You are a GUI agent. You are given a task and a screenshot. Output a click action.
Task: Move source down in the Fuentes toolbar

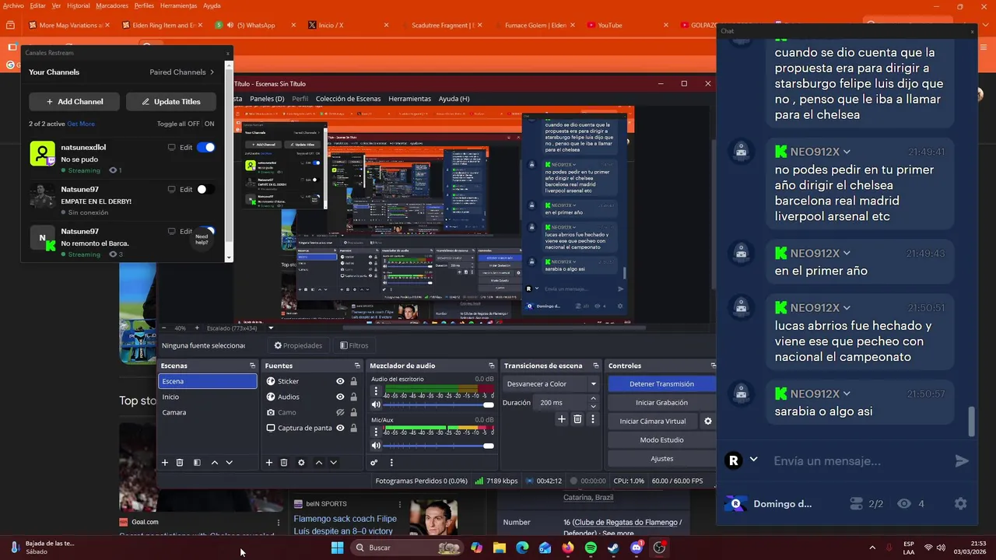[x=333, y=463]
